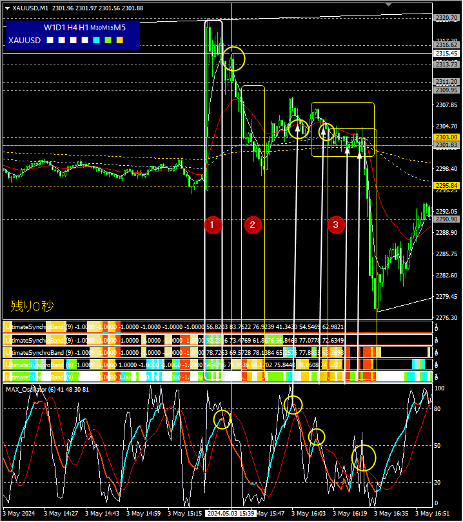The width and height of the screenshot is (463, 522).
Task: Click the OHLC values 2301.96 2301.97 2301.56 2301.88
Action: (x=98, y=8)
